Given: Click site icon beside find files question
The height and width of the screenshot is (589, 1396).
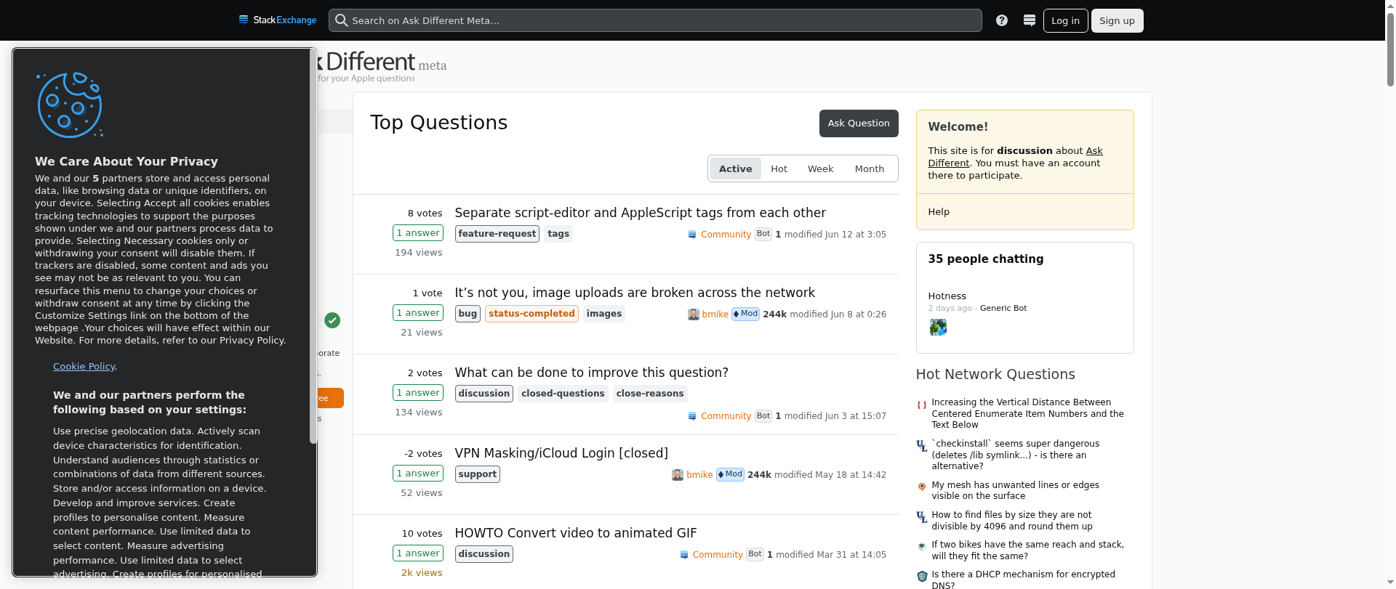Looking at the screenshot, I should (x=922, y=517).
